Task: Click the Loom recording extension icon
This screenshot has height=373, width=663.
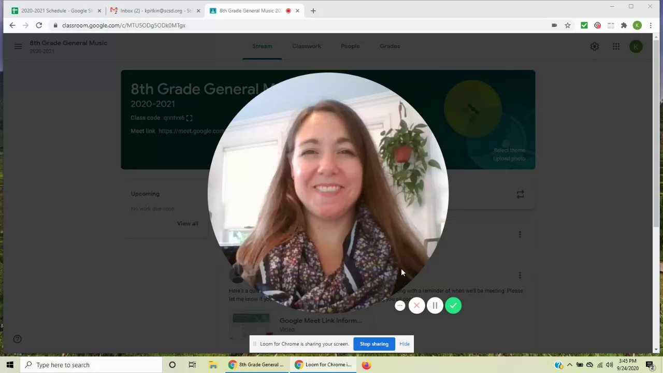Action: tap(597, 25)
